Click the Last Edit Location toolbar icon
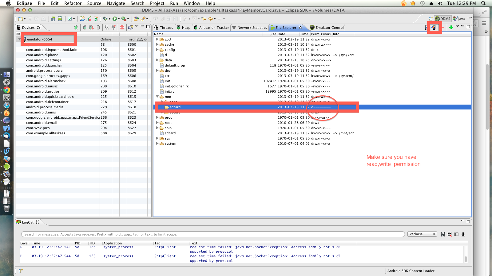This screenshot has width=492, height=276. click(x=204, y=19)
